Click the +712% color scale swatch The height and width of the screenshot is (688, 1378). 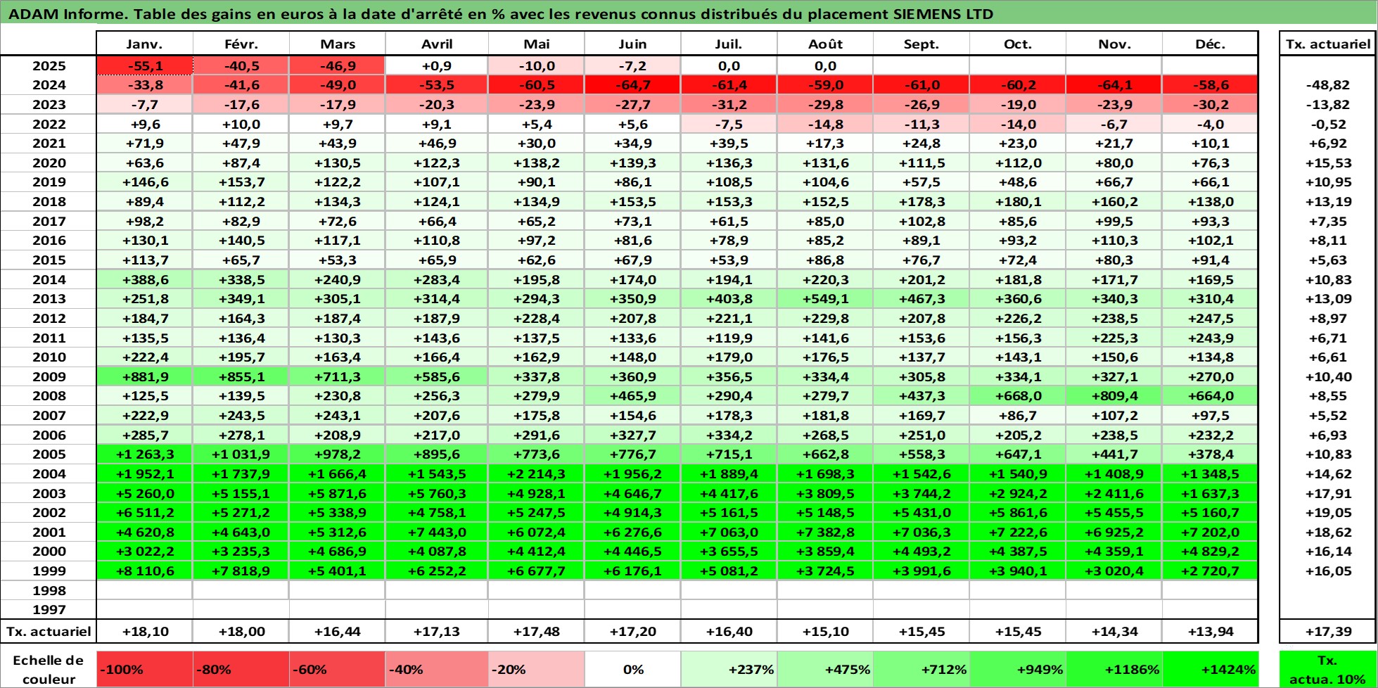[921, 670]
